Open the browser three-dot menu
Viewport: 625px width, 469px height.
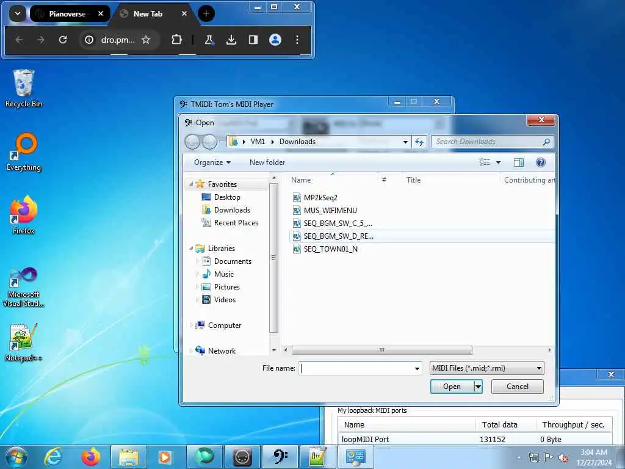tap(297, 40)
